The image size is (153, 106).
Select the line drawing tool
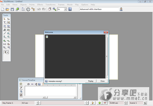[x=5, y=33]
